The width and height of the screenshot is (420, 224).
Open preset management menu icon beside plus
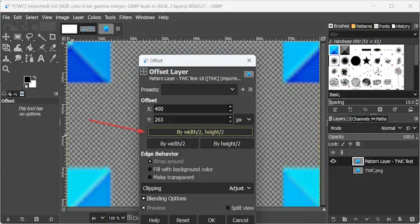click(x=250, y=89)
